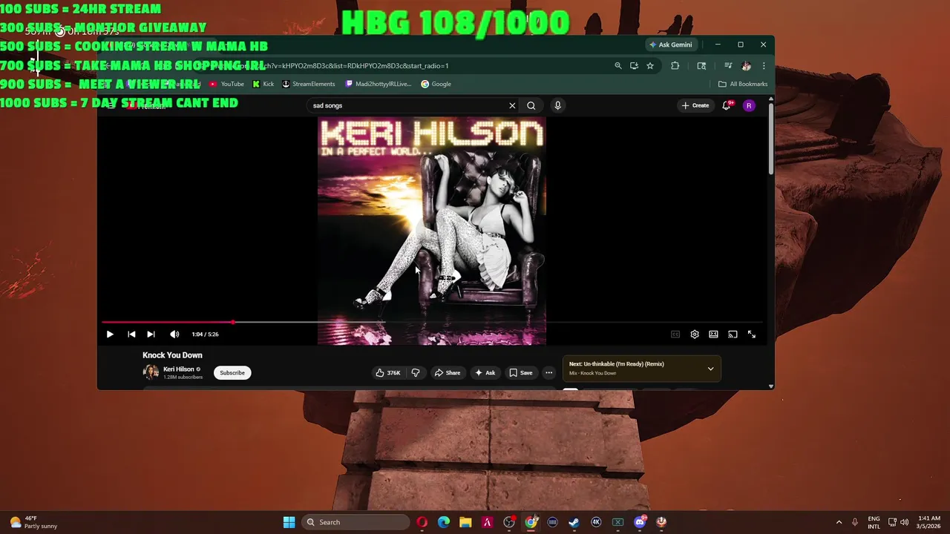The height and width of the screenshot is (534, 950).
Task: Open the Kick bookmark
Action: [x=263, y=85]
